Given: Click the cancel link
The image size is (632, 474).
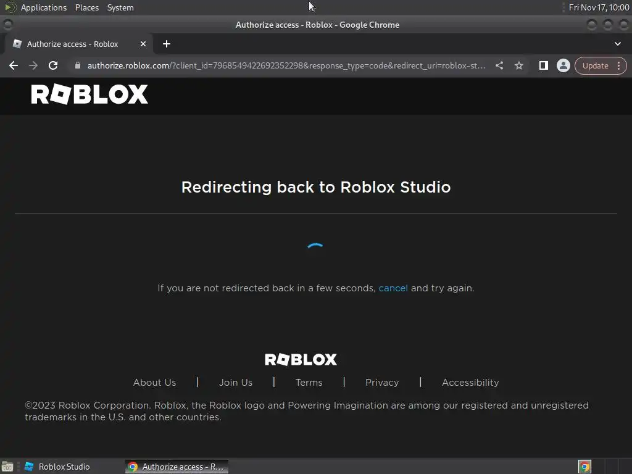Looking at the screenshot, I should coord(393,288).
